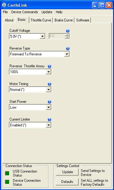
Task: Click the Device Connection Status indicator
Action: pyautogui.click(x=7, y=182)
